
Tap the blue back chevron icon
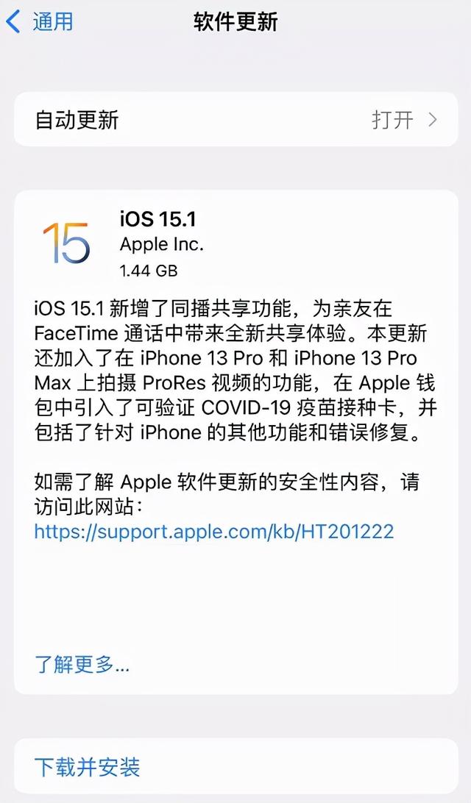[13, 21]
